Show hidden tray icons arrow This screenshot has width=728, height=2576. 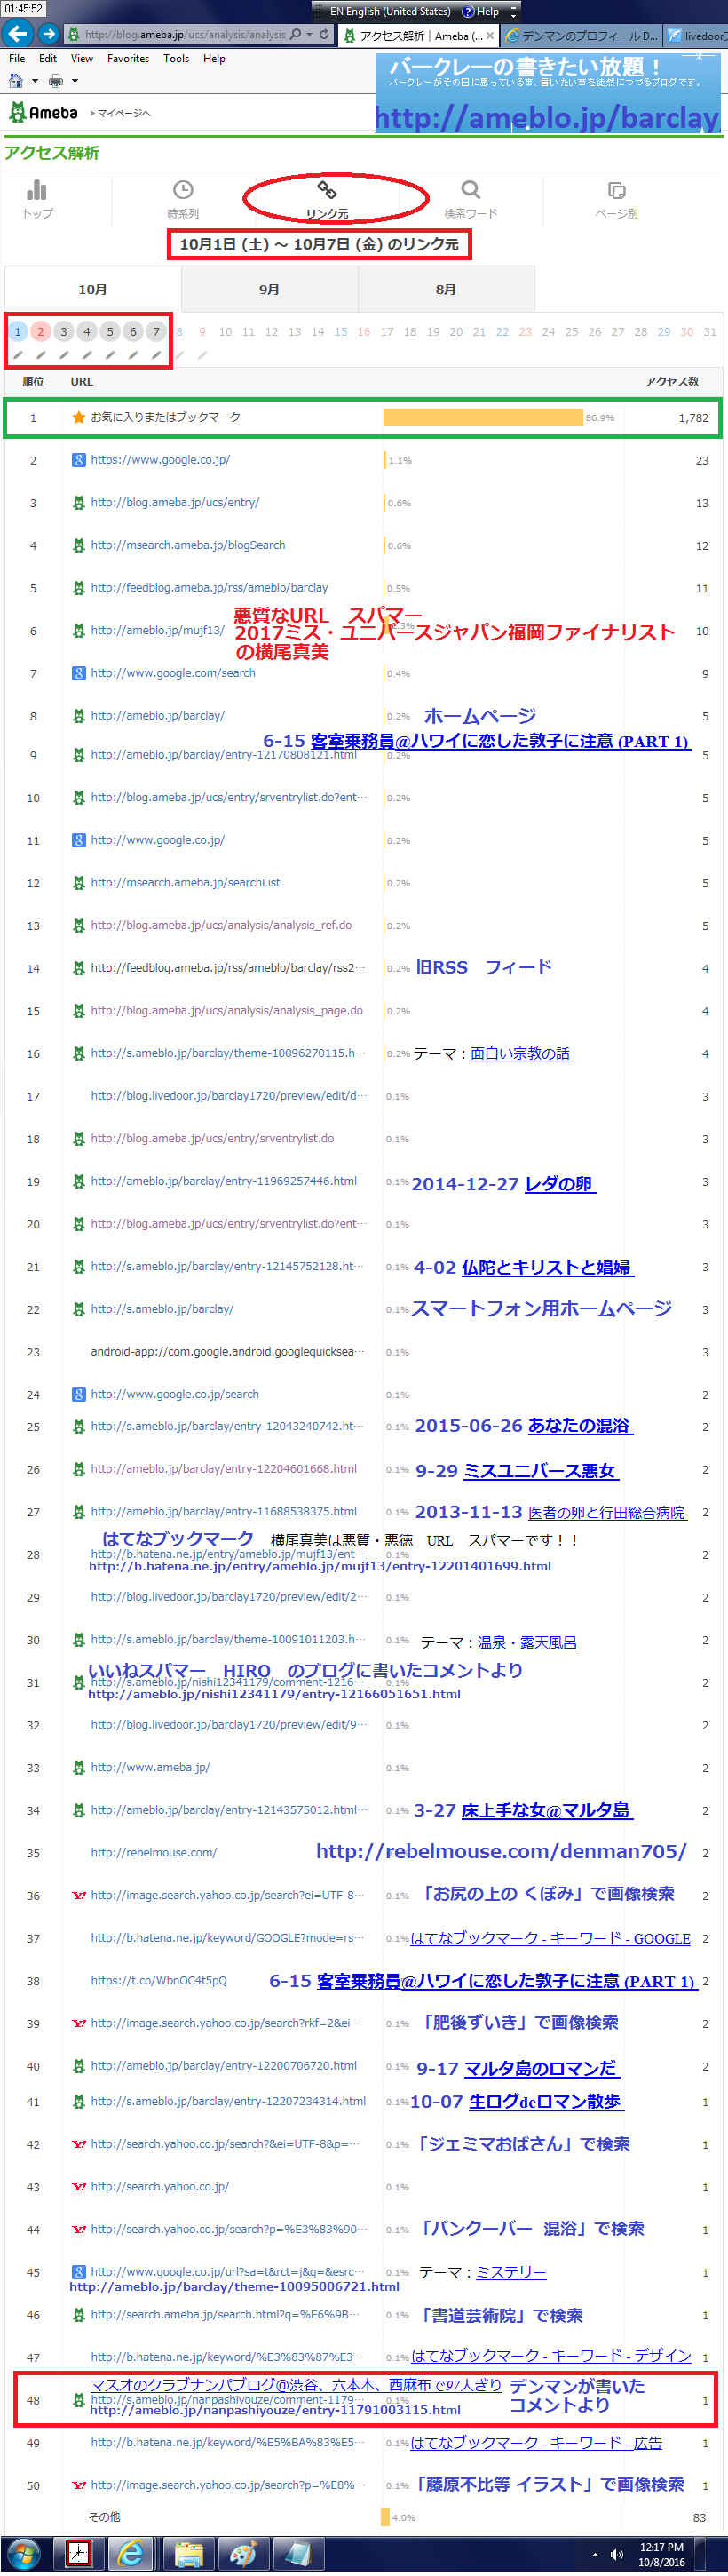595,2554
